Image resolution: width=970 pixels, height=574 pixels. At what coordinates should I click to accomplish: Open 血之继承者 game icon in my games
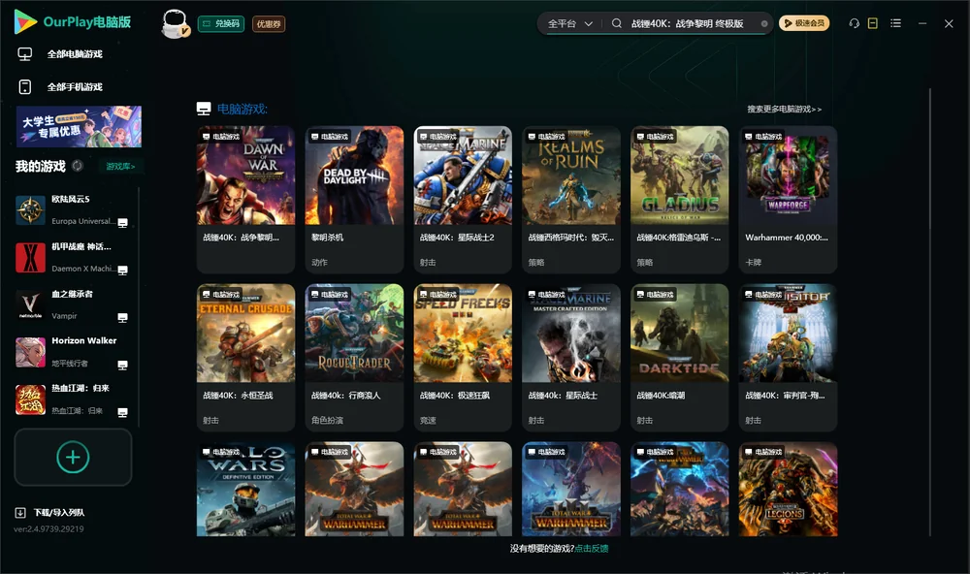pyautogui.click(x=30, y=304)
